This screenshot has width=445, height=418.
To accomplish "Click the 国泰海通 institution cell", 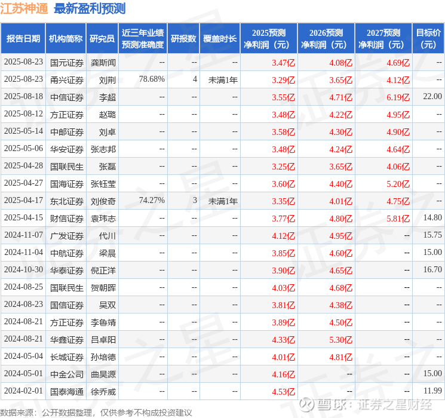I will (x=67, y=392).
